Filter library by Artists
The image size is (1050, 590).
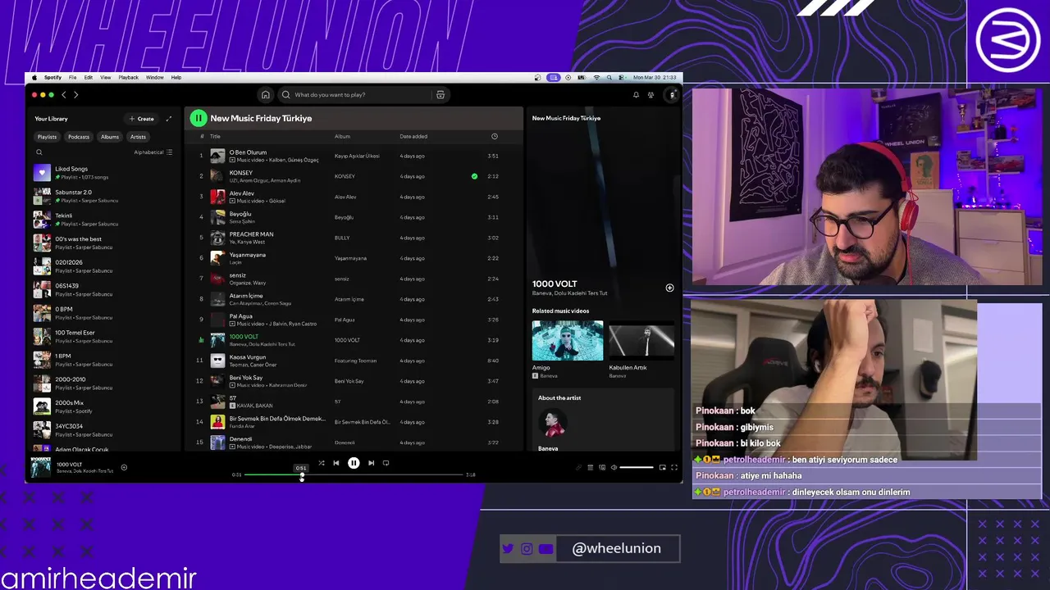tap(138, 137)
